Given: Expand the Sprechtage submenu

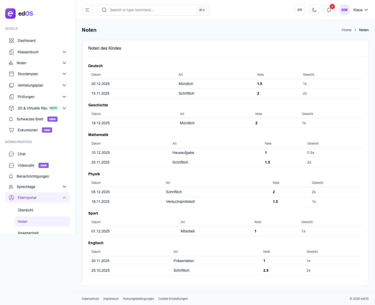Looking at the screenshot, I should click(x=64, y=187).
